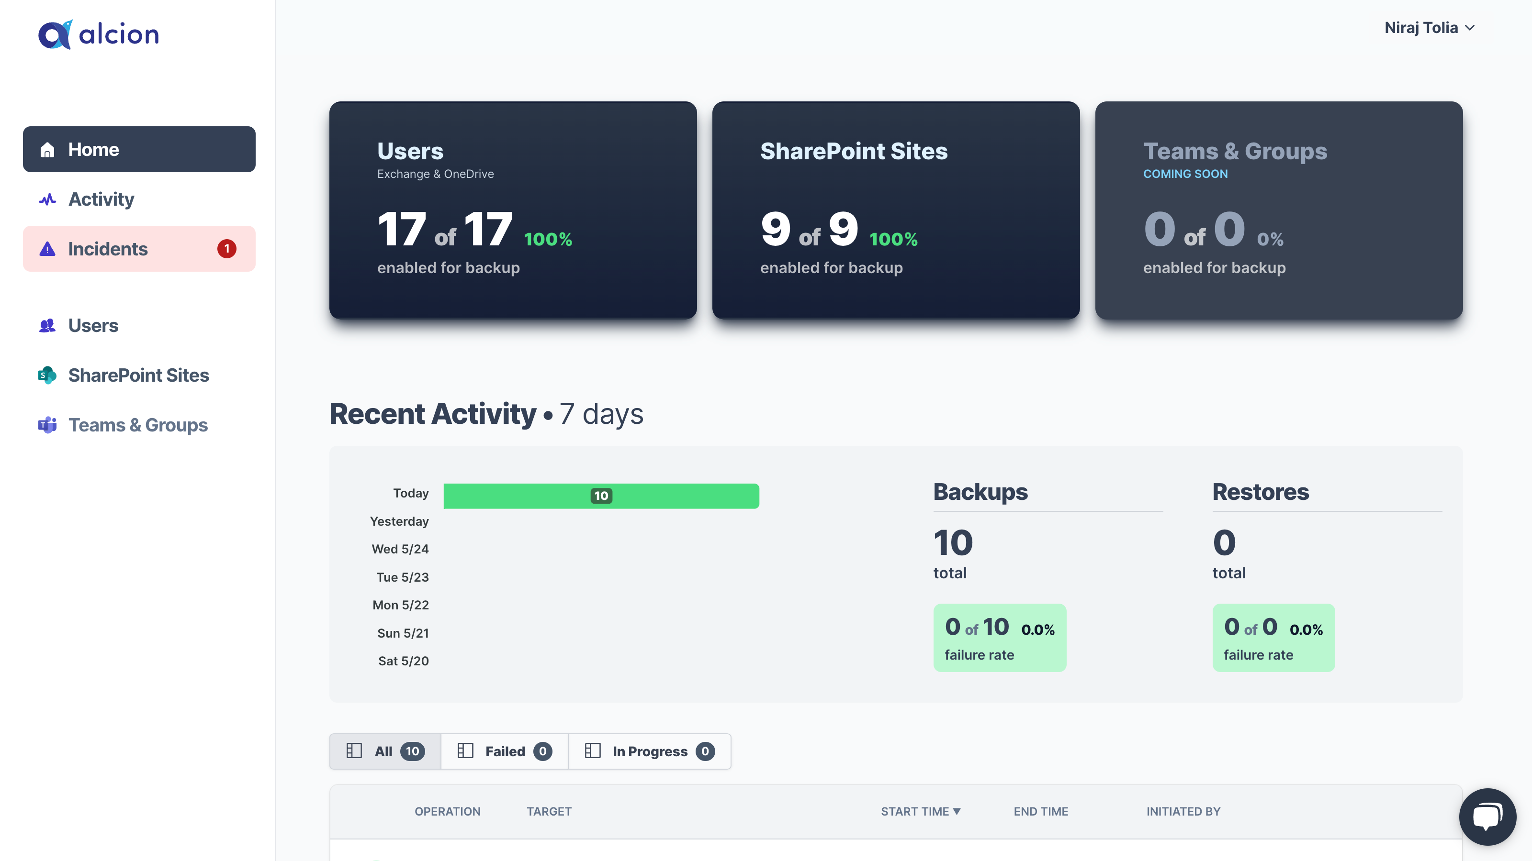The width and height of the screenshot is (1532, 861).
Task: Open the Users backup summary card
Action: click(513, 210)
